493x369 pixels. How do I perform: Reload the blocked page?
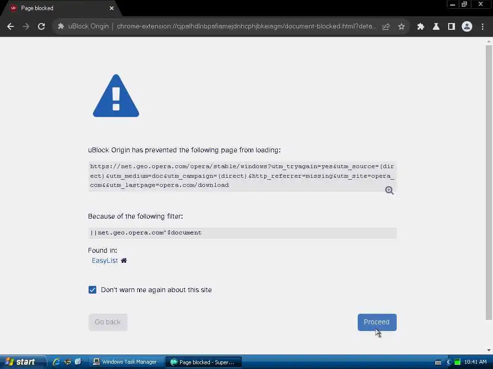pos(41,26)
